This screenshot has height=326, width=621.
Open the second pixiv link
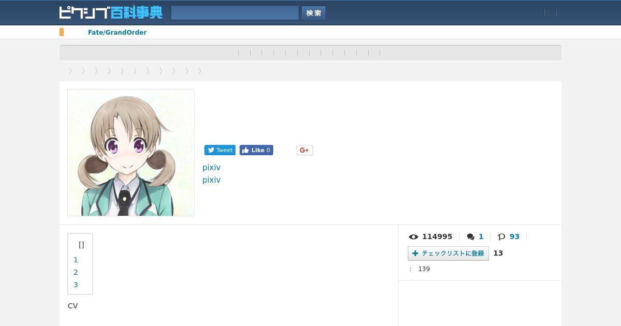pos(211,180)
